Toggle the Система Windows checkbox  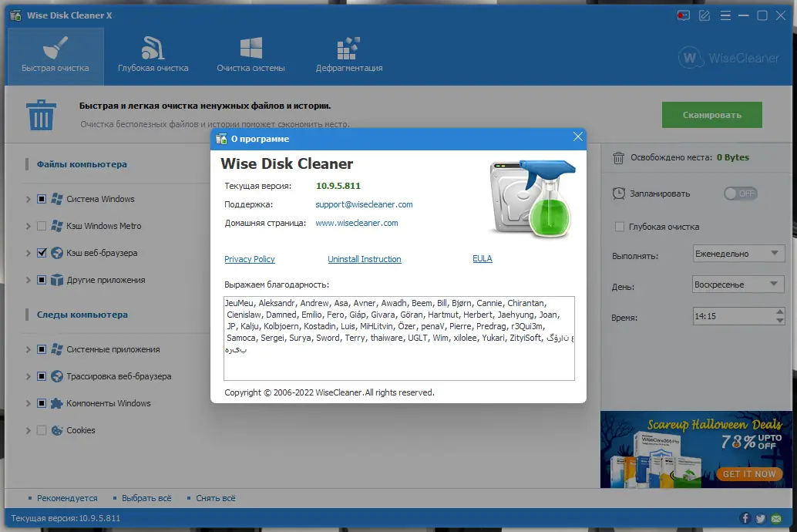[x=42, y=199]
